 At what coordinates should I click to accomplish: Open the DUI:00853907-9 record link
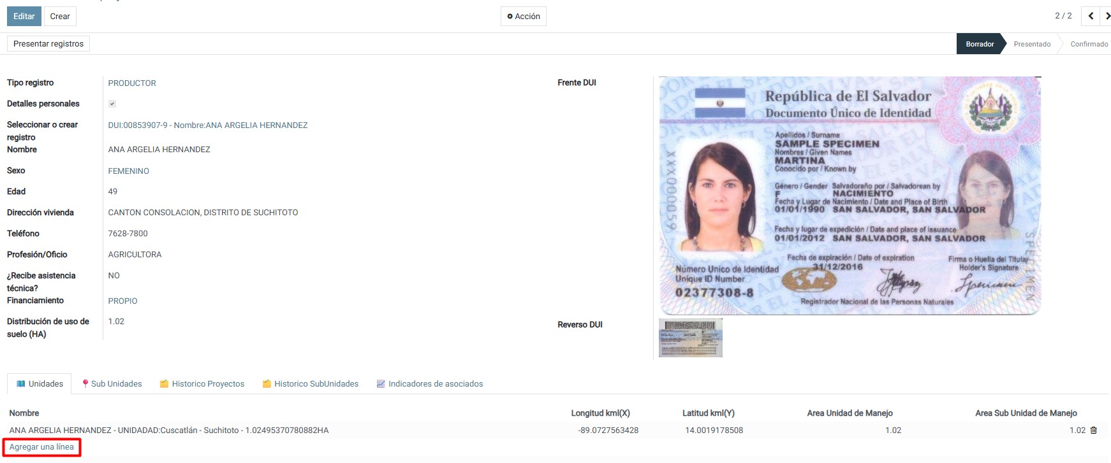point(208,125)
